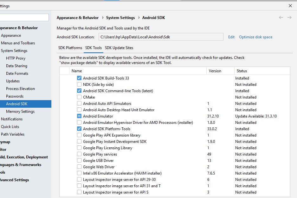297x198 pixels.
Task: Sort by the Version column header
Action: click(220, 71)
